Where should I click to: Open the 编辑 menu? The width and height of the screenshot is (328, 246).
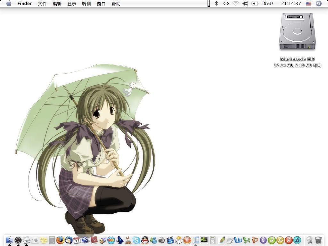point(57,4)
